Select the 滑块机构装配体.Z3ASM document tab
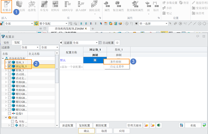The height and width of the screenshot is (134, 208). (x=69, y=28)
